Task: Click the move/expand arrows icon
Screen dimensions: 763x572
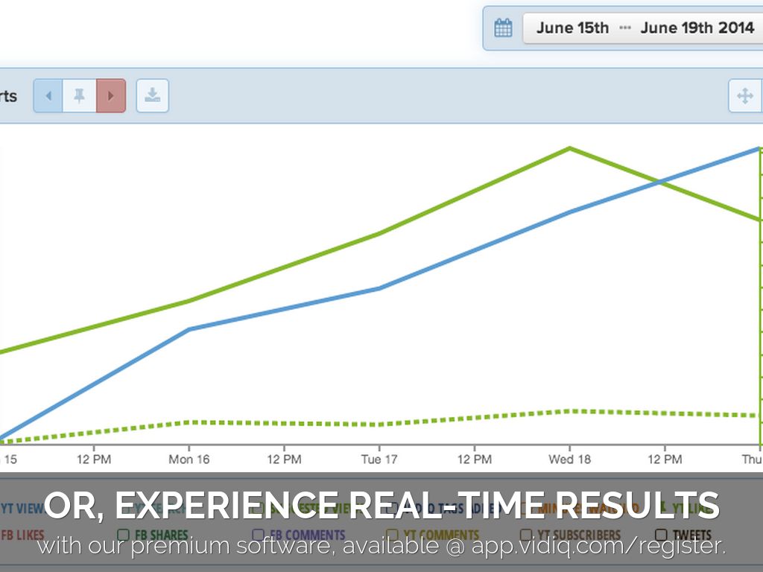Action: tap(744, 96)
